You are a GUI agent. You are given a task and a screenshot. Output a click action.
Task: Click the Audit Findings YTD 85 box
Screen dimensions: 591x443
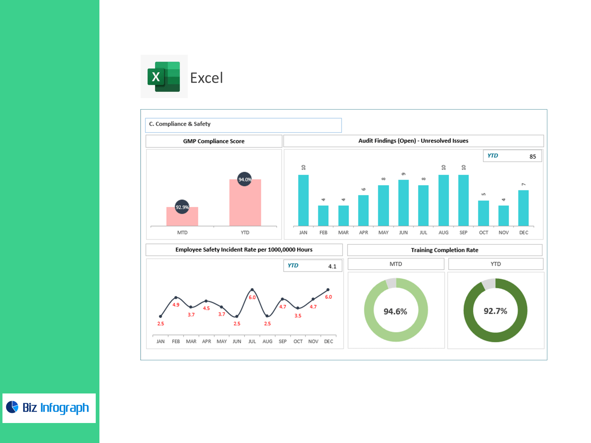(x=512, y=156)
